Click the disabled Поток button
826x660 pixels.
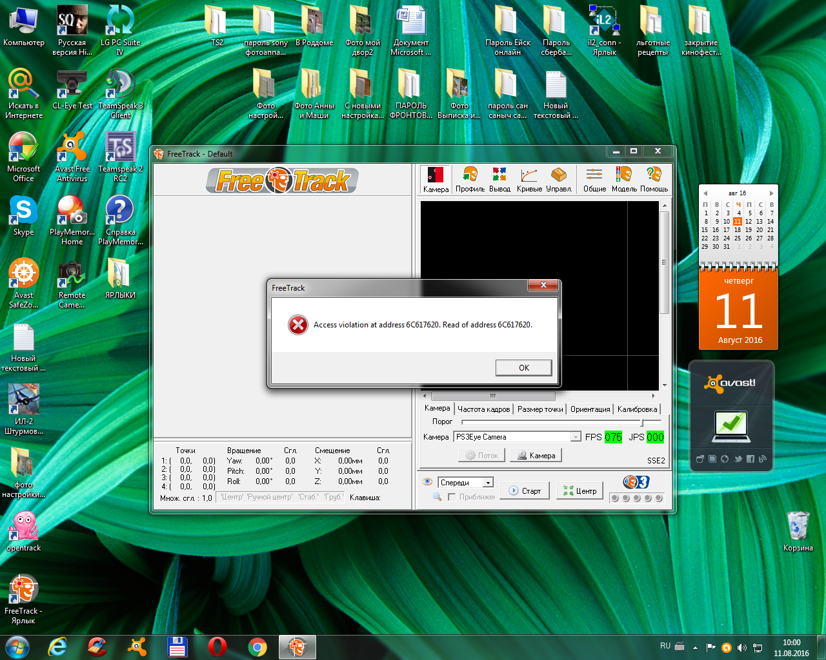[481, 455]
